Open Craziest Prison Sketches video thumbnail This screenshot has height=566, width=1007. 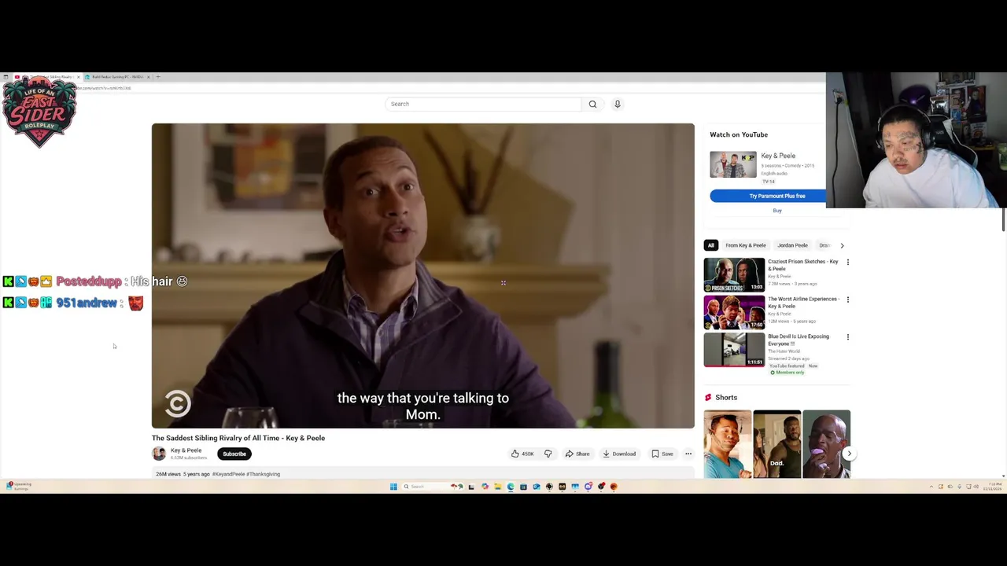tap(734, 275)
